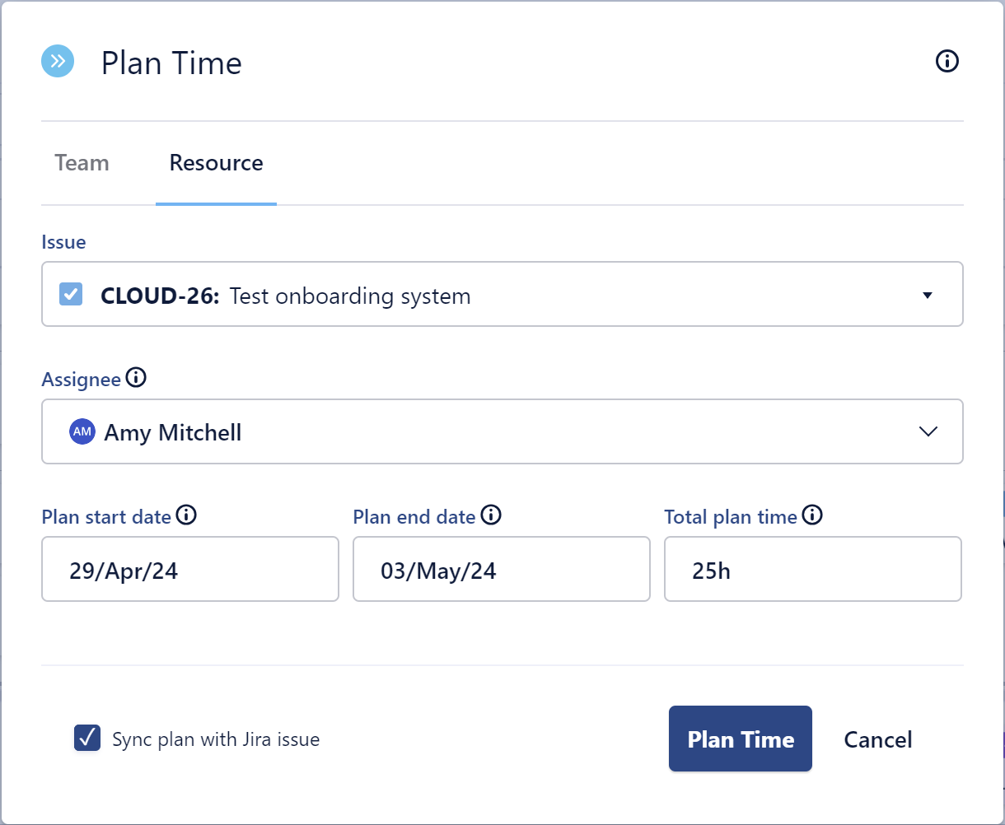Cancel the plan time dialog
This screenshot has width=1005, height=825.
(876, 739)
